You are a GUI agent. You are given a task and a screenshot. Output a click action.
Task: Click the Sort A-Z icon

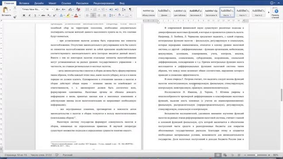point(124,9)
